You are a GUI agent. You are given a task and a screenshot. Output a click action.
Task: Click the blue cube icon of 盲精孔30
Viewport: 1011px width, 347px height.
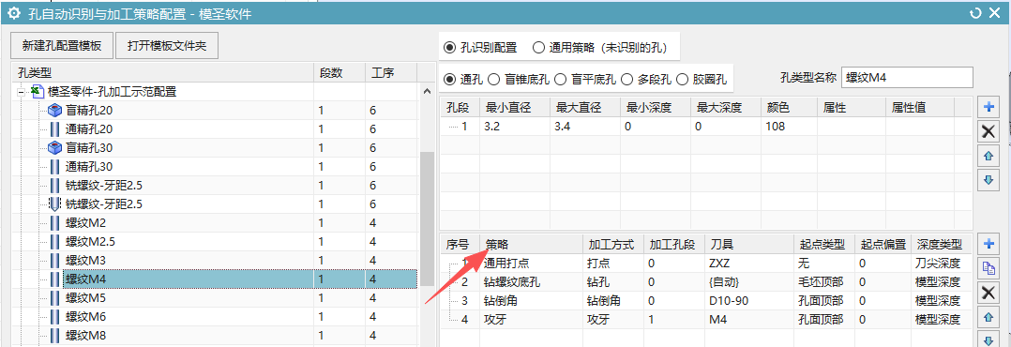tap(55, 148)
